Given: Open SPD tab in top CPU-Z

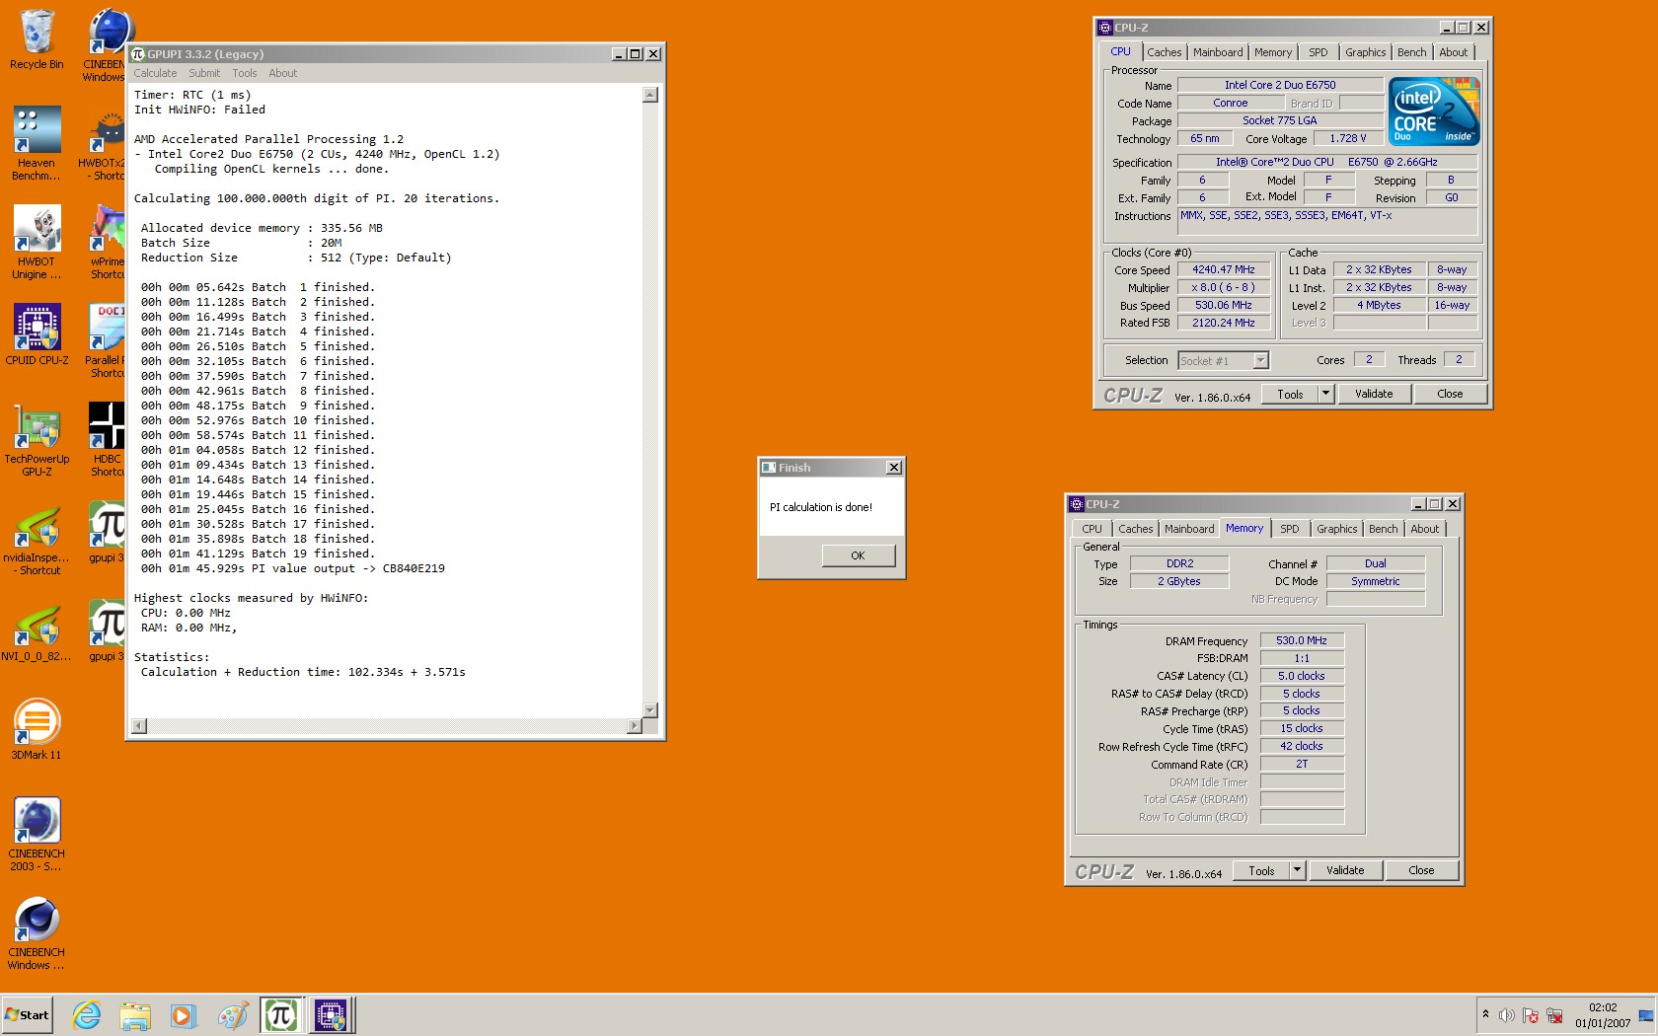Looking at the screenshot, I should click(1318, 52).
